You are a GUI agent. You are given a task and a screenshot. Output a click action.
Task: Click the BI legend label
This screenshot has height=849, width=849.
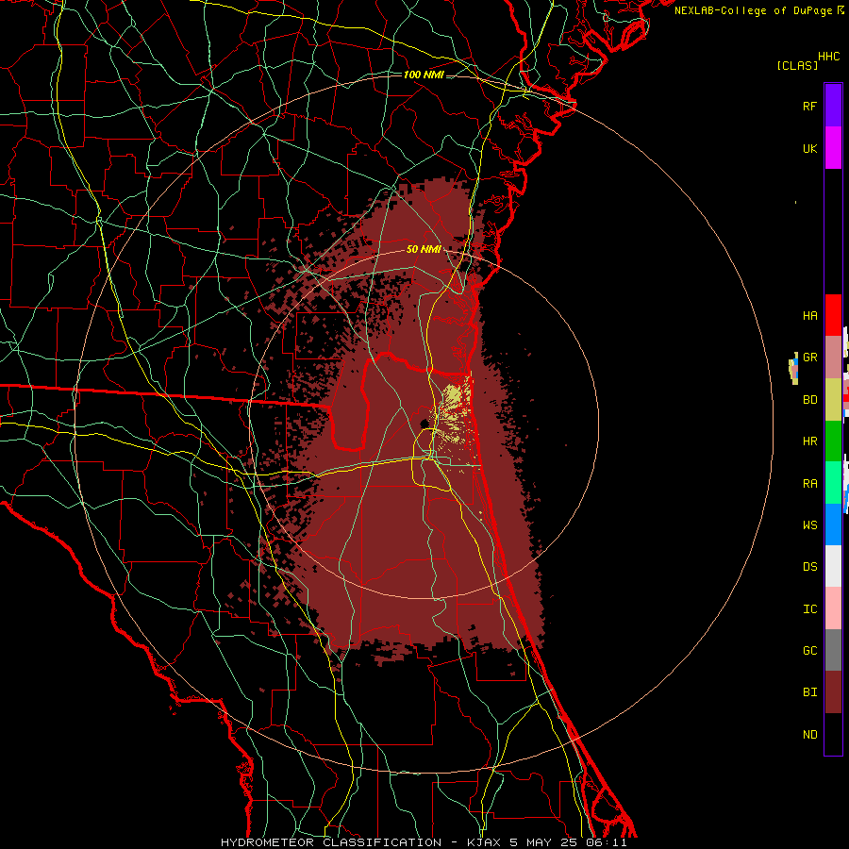[x=809, y=692]
